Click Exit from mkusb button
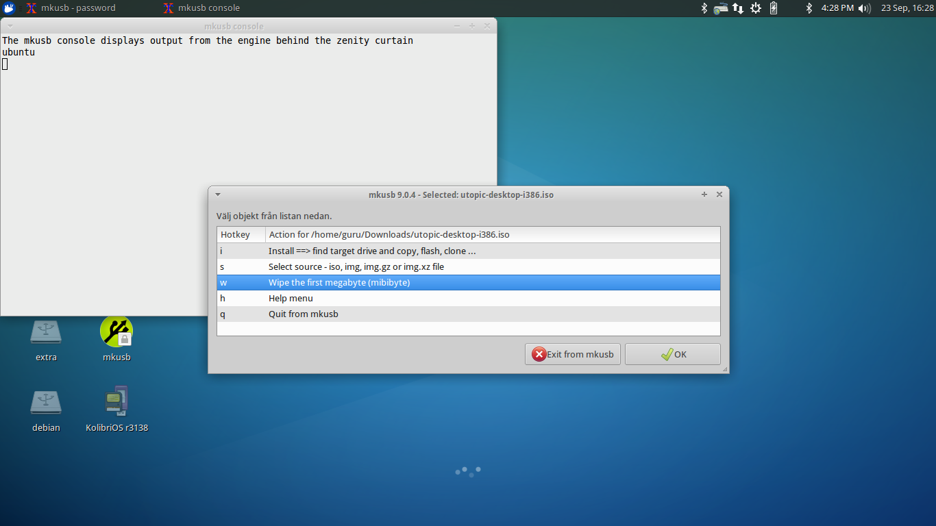936x526 pixels. (x=573, y=354)
